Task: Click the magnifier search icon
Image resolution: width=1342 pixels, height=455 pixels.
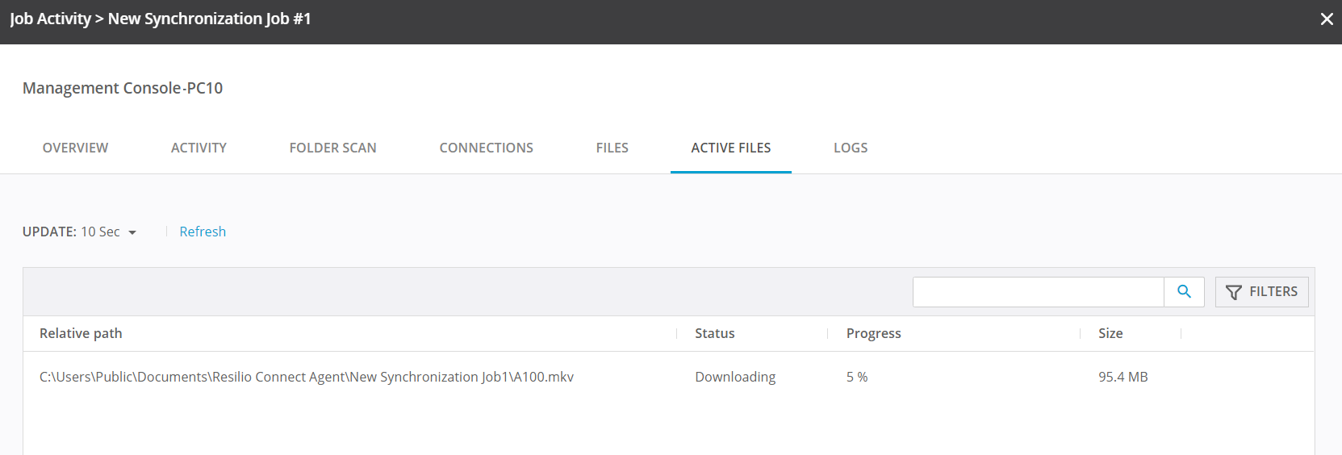Action: 1184,292
